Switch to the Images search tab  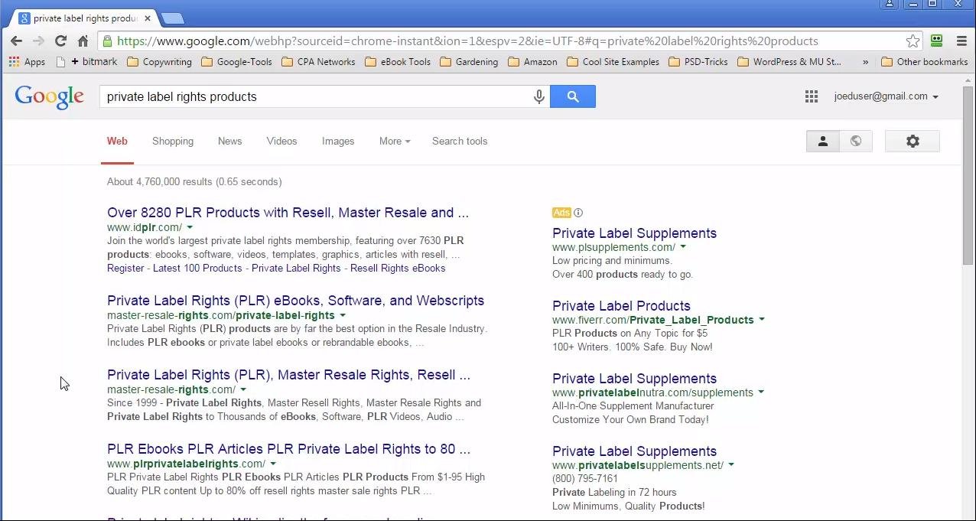pos(337,142)
